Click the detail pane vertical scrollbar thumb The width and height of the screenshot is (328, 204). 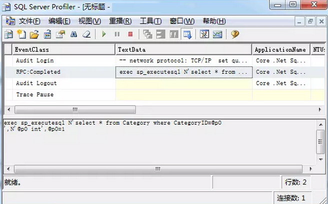click(320, 142)
